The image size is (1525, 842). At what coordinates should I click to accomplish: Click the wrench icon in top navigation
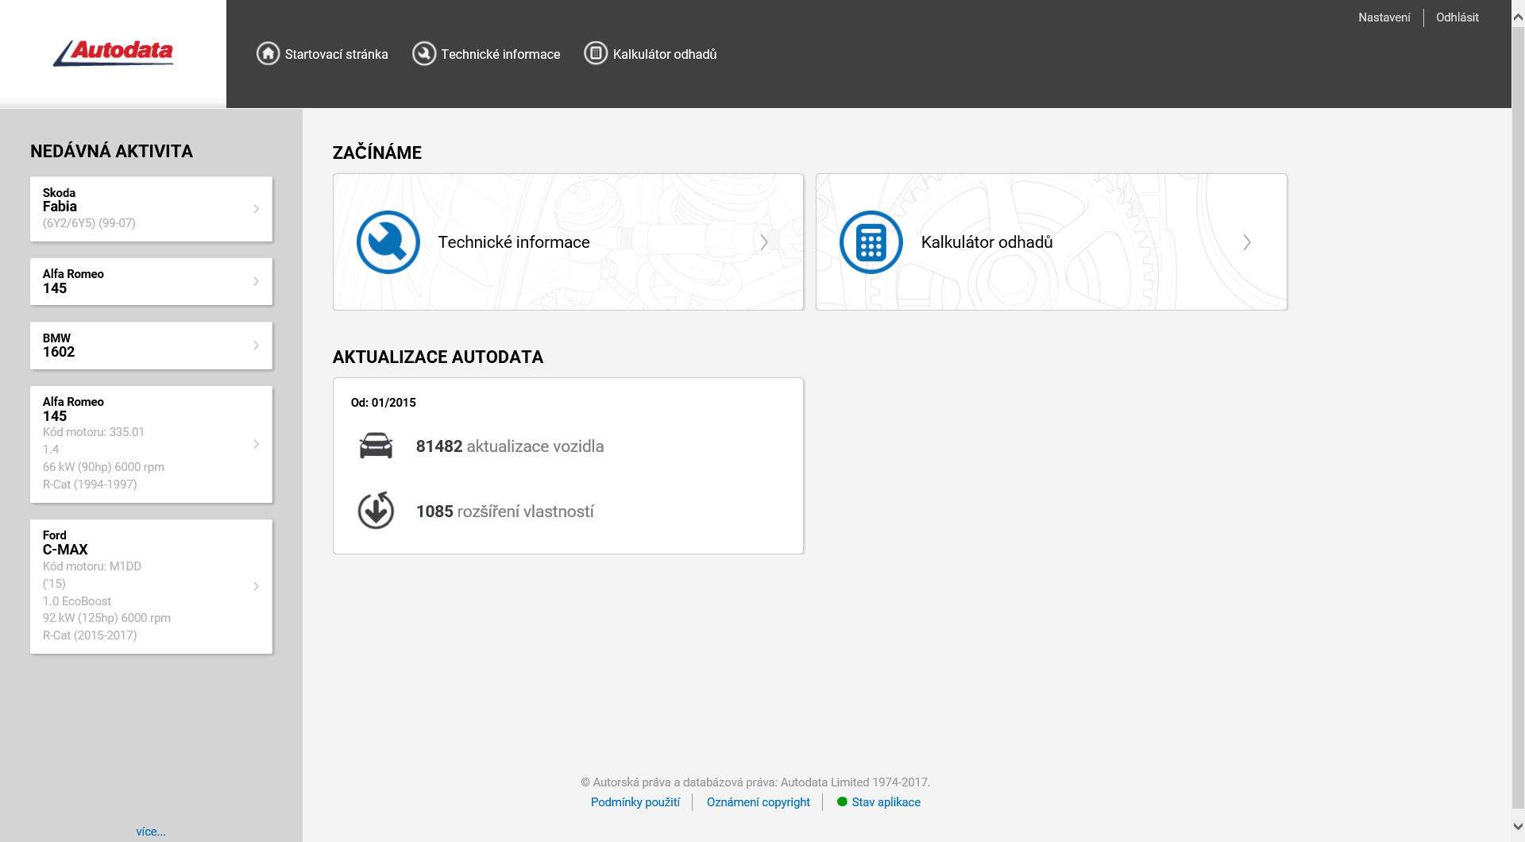[424, 53]
